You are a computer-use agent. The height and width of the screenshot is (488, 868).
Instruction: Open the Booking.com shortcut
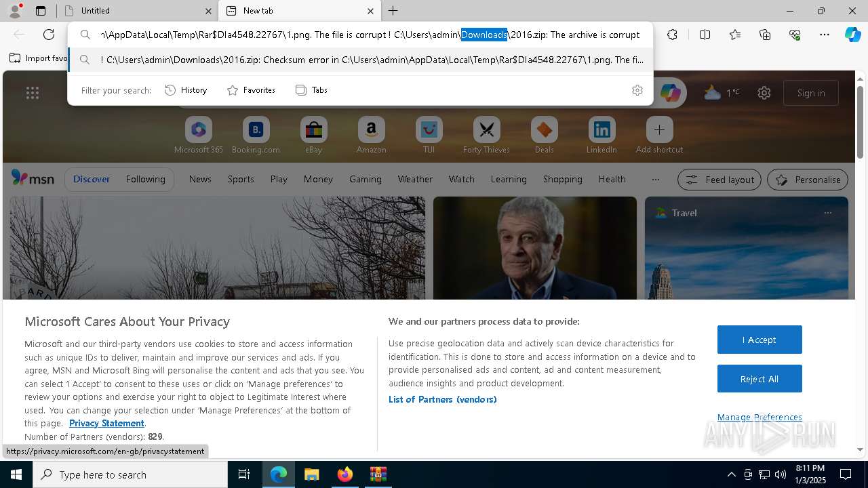pos(256,136)
